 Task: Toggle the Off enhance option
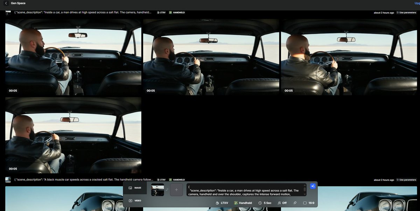[x=282, y=203]
